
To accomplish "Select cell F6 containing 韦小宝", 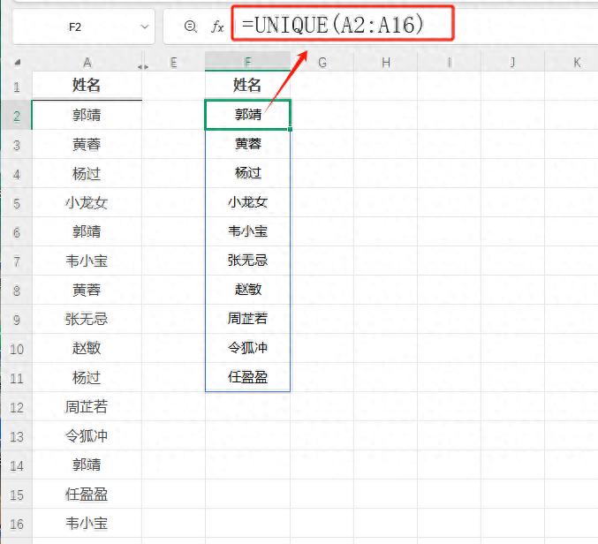I will pos(247,231).
